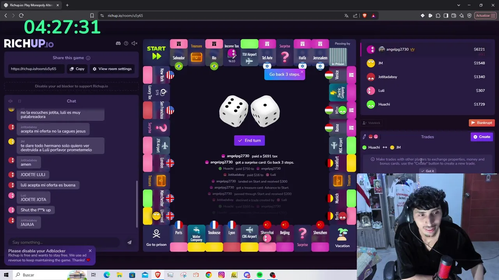
Task: Click the TLV Airport tile
Action: (249, 53)
